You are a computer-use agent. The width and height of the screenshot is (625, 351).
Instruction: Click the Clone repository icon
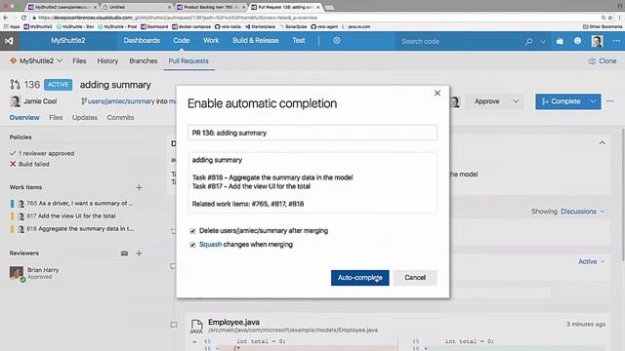pos(593,60)
